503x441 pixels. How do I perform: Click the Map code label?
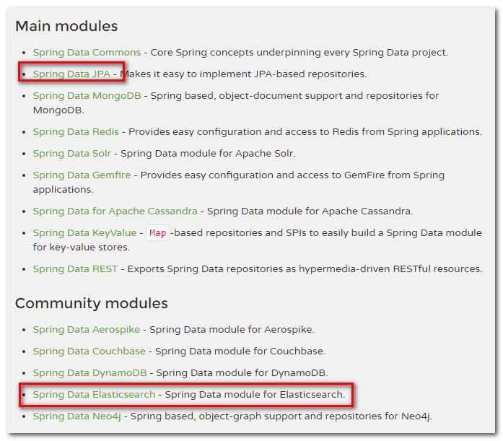pos(157,233)
